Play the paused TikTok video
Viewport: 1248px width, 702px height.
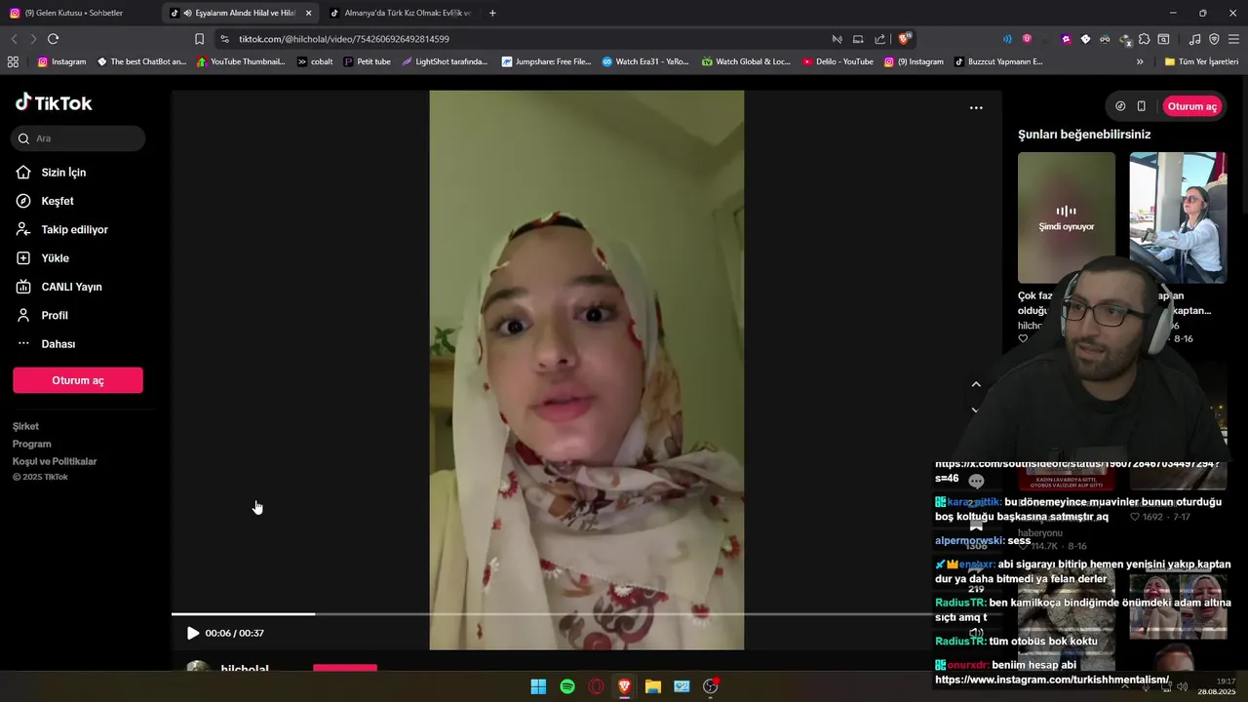tap(193, 633)
